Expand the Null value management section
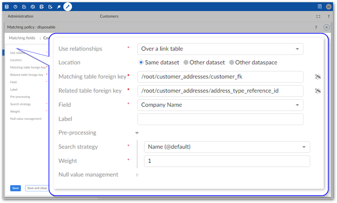 [137, 175]
